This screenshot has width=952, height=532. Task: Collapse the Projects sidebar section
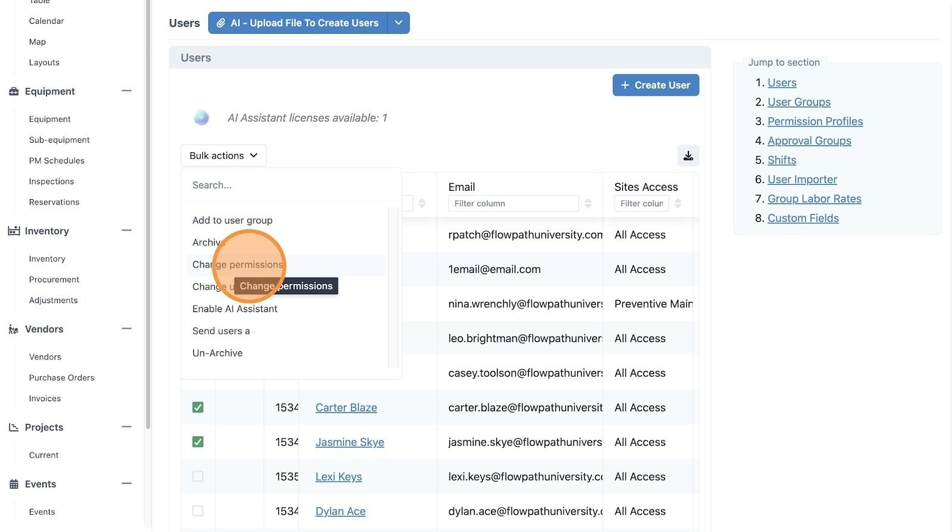coord(126,427)
